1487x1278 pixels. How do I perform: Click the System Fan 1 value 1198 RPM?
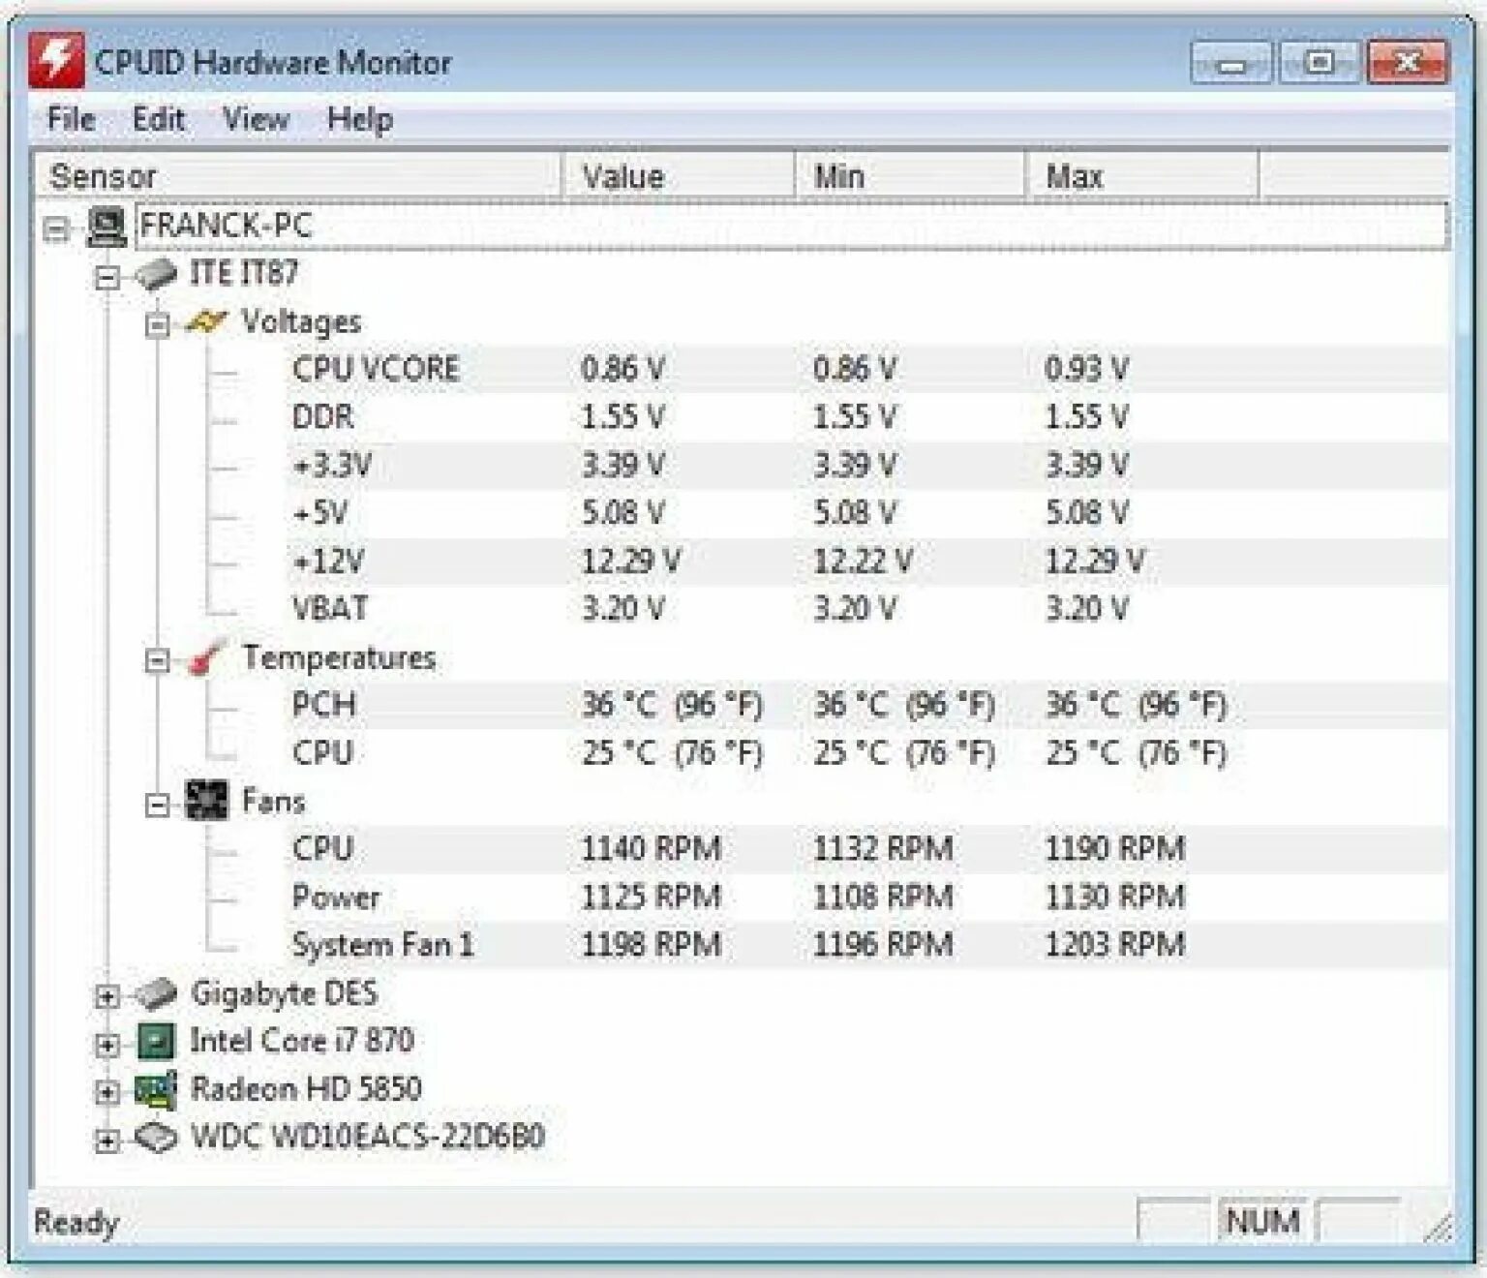point(651,944)
